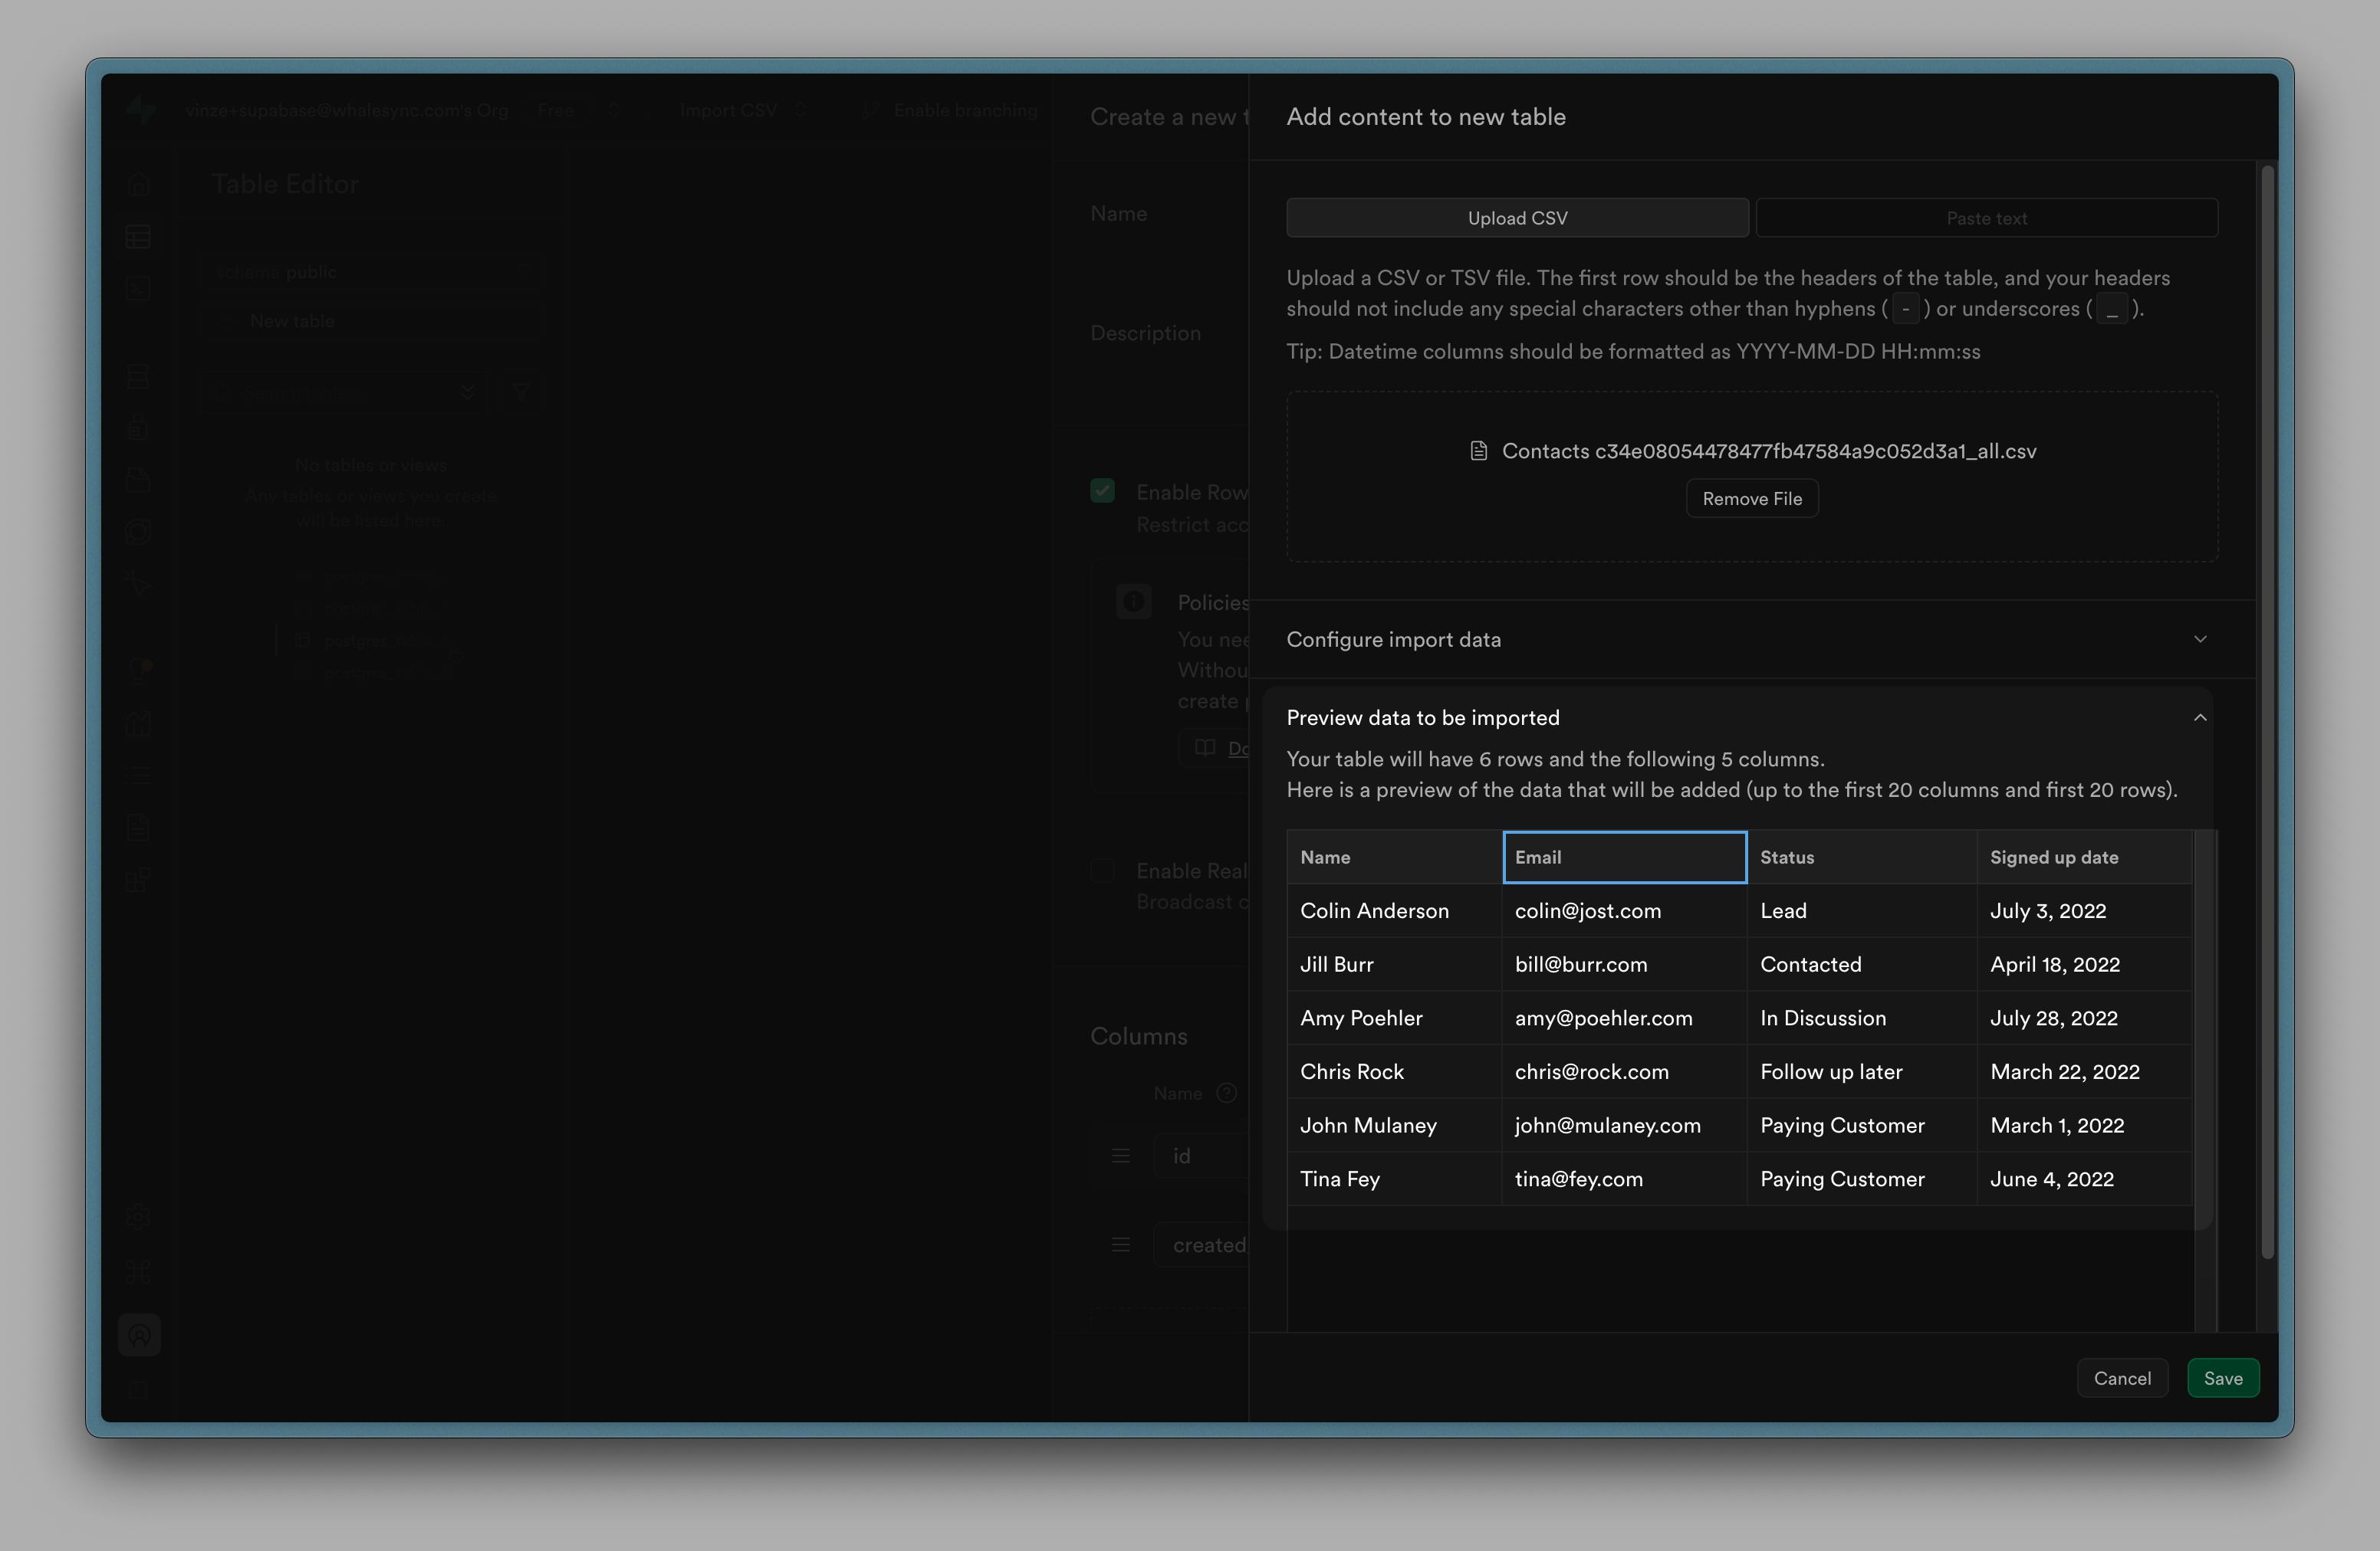Screen dimensions: 2380x1551
Task: Open the command menu icon in sidebar
Action: (138, 1271)
